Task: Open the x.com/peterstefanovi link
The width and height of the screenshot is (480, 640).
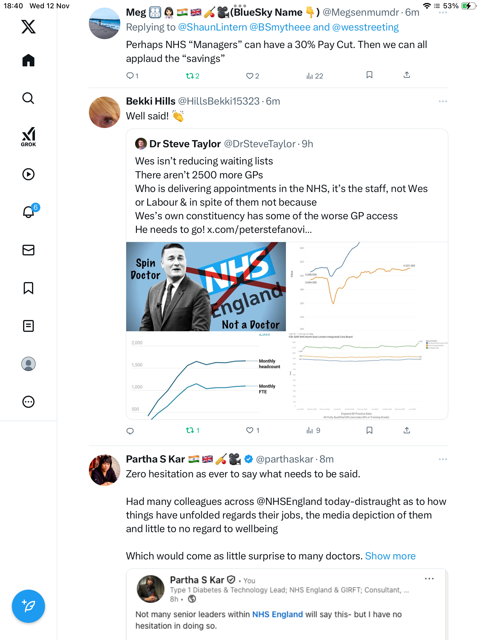Action: tap(259, 230)
